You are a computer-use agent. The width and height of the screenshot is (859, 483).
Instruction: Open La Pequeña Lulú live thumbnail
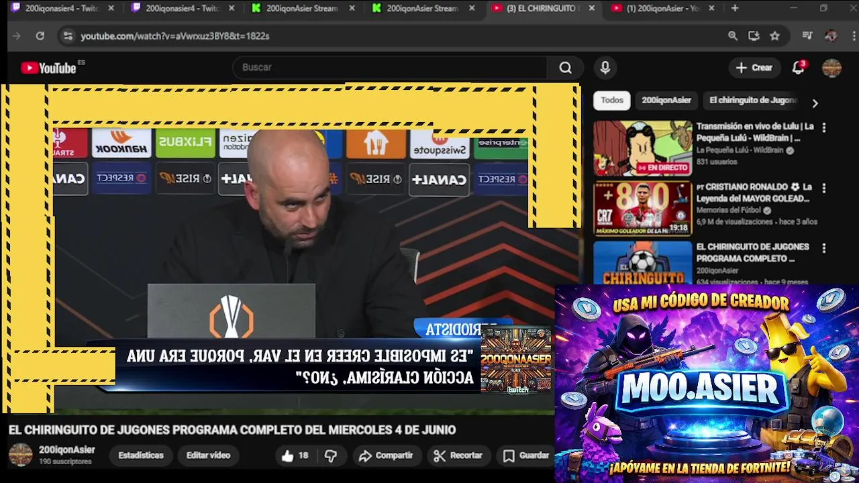[x=642, y=148]
